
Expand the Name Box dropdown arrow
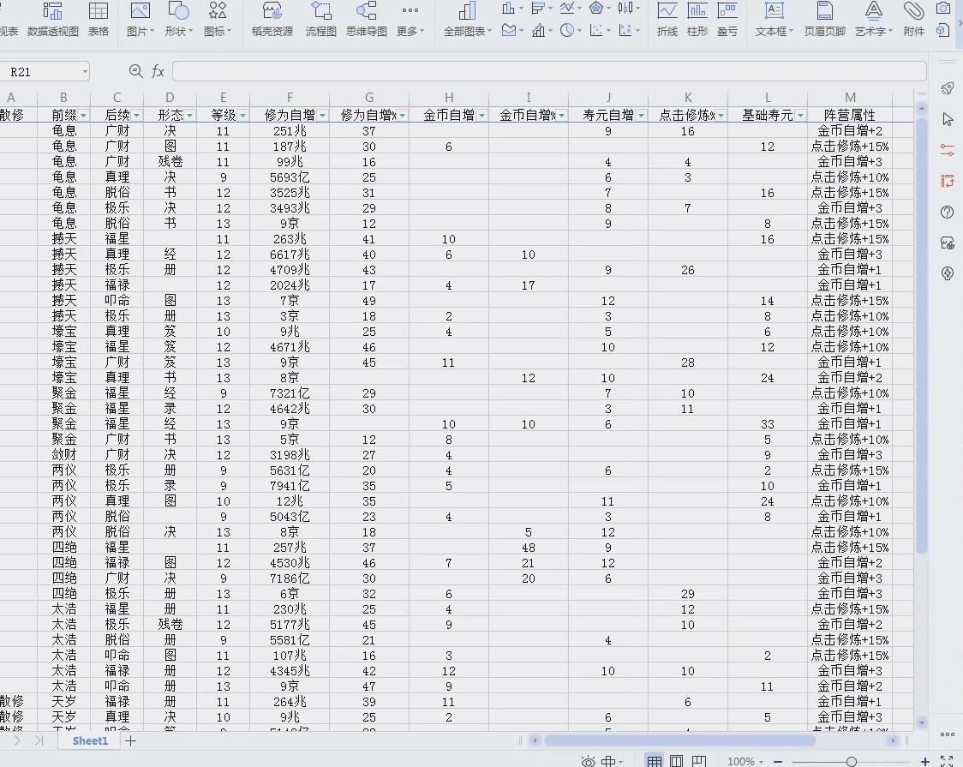(85, 72)
